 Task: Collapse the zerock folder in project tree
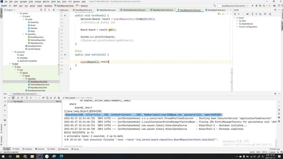point(18,13)
